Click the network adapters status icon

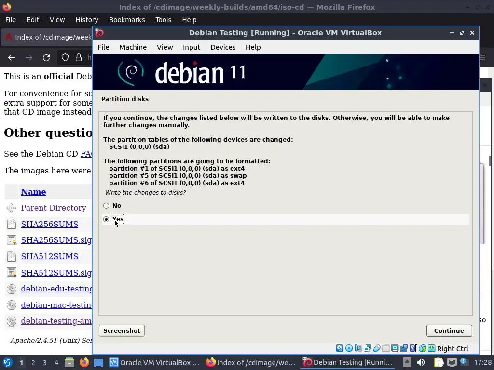pyautogui.click(x=367, y=348)
